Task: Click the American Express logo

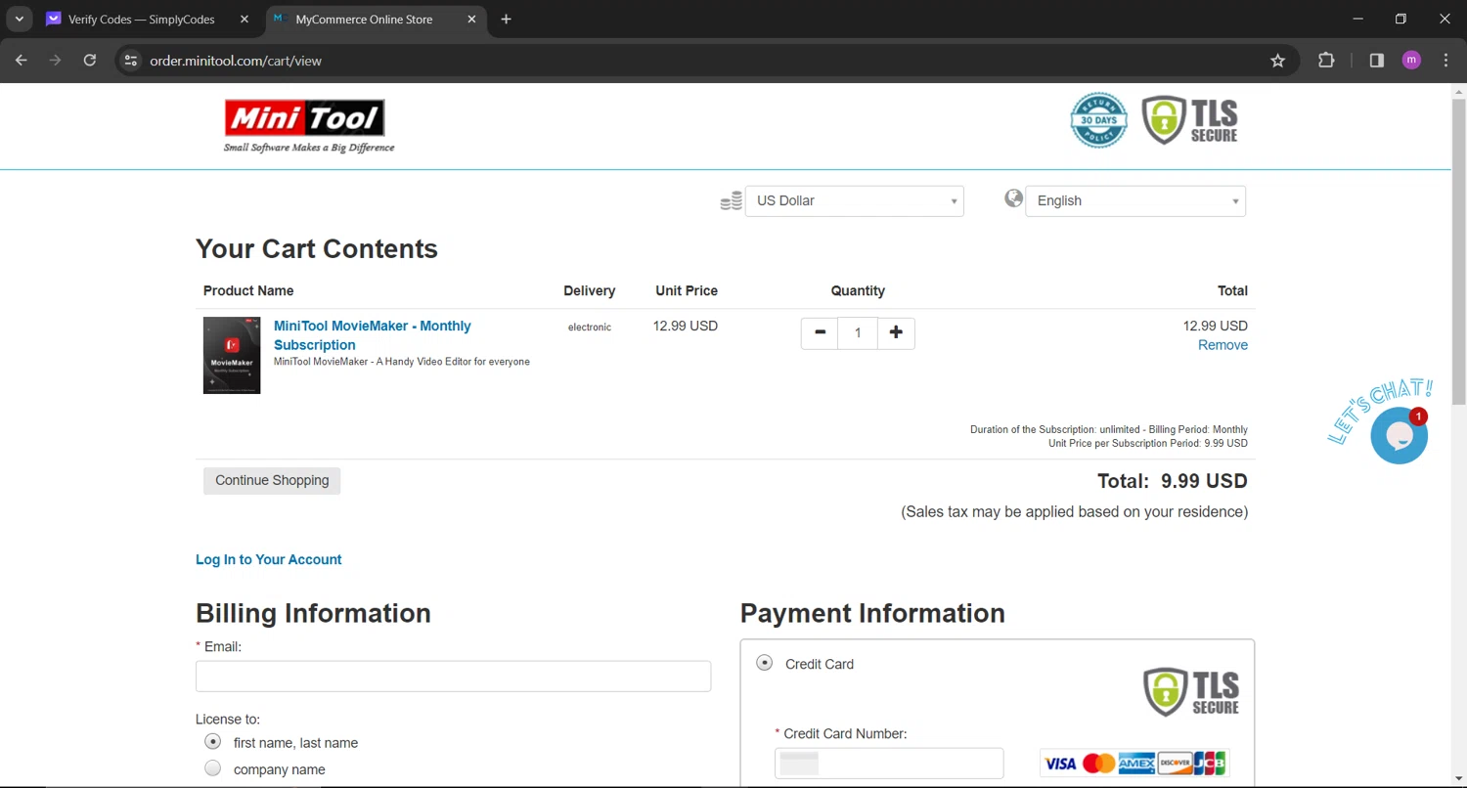Action: [1136, 764]
